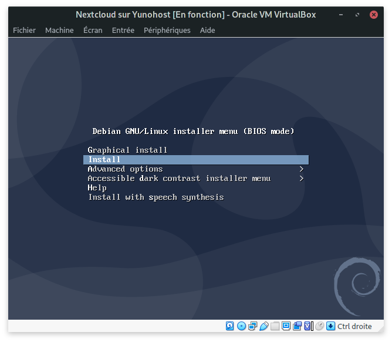Select the highlighted Install entry
This screenshot has height=342, width=392.
coord(196,160)
